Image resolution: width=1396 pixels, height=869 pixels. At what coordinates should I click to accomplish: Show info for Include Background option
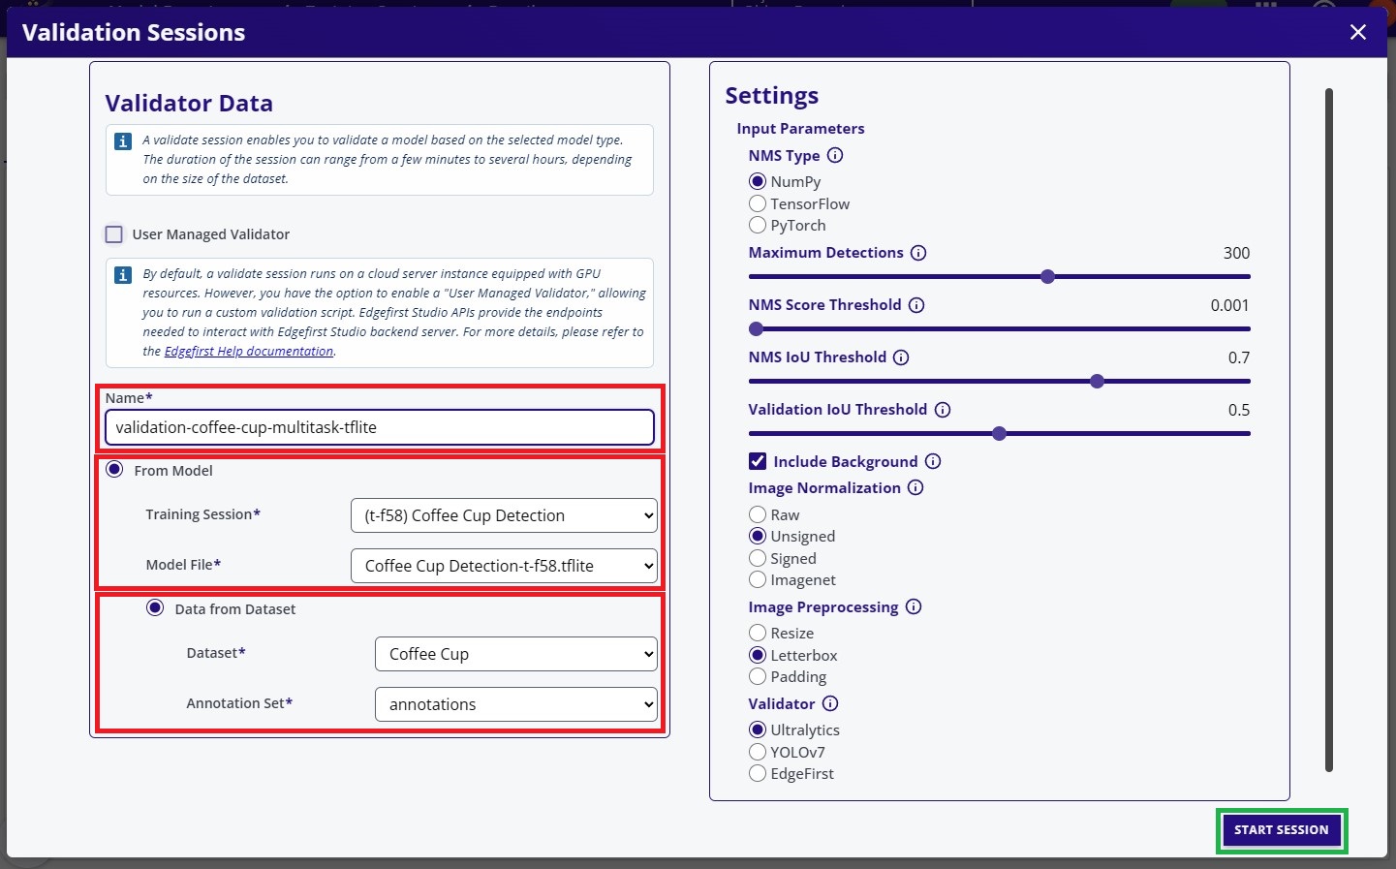point(933,461)
